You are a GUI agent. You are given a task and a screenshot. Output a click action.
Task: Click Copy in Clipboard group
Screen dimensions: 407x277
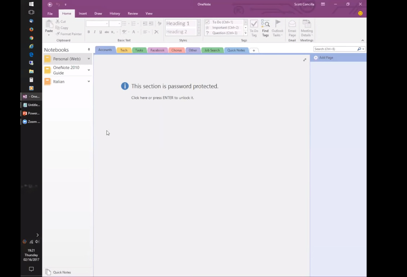(62, 28)
